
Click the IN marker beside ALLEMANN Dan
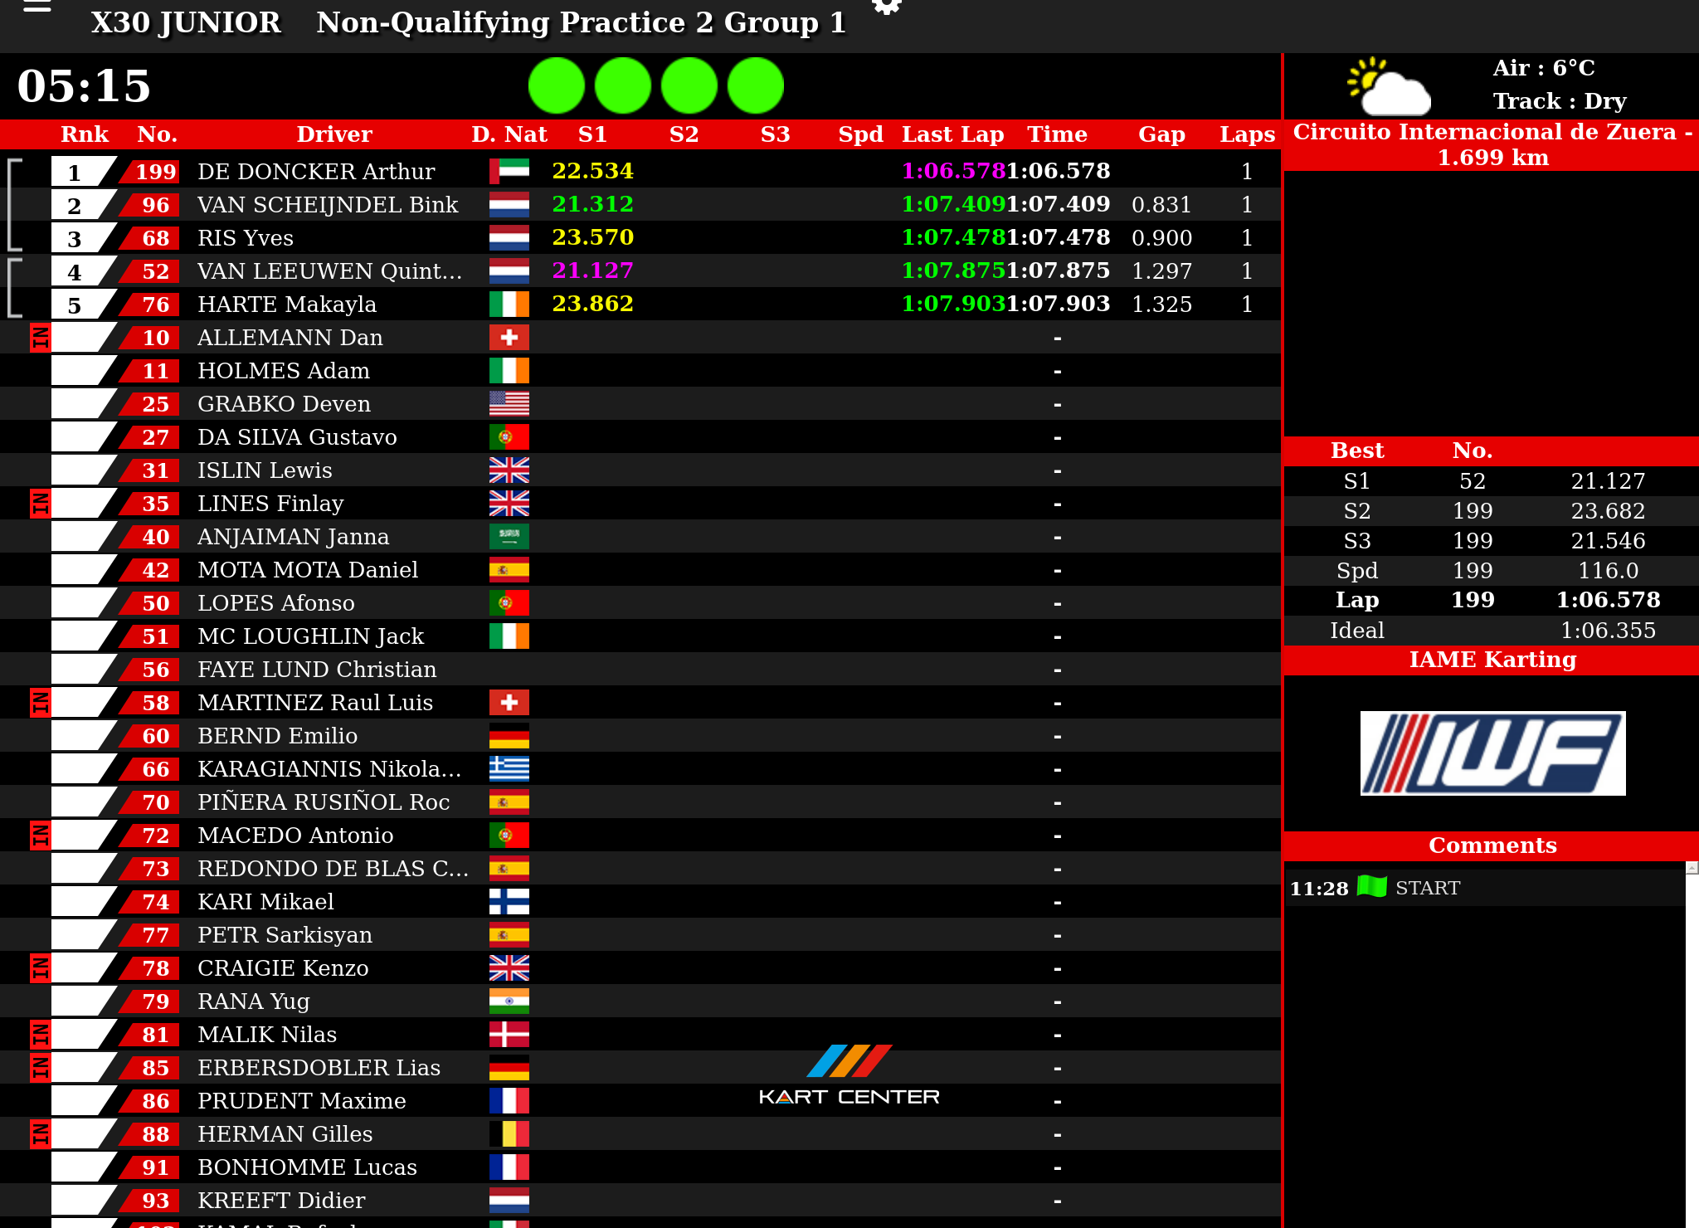[39, 338]
